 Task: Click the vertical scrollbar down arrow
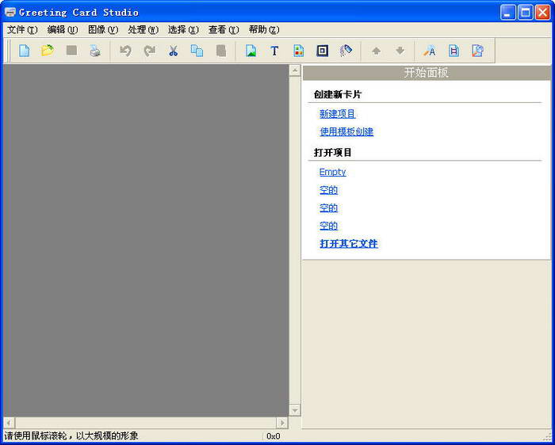[x=295, y=410]
